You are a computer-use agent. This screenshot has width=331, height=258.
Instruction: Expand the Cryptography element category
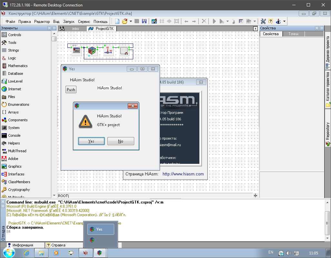(19, 190)
